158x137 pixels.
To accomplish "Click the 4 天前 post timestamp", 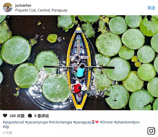I will point(8,133).
